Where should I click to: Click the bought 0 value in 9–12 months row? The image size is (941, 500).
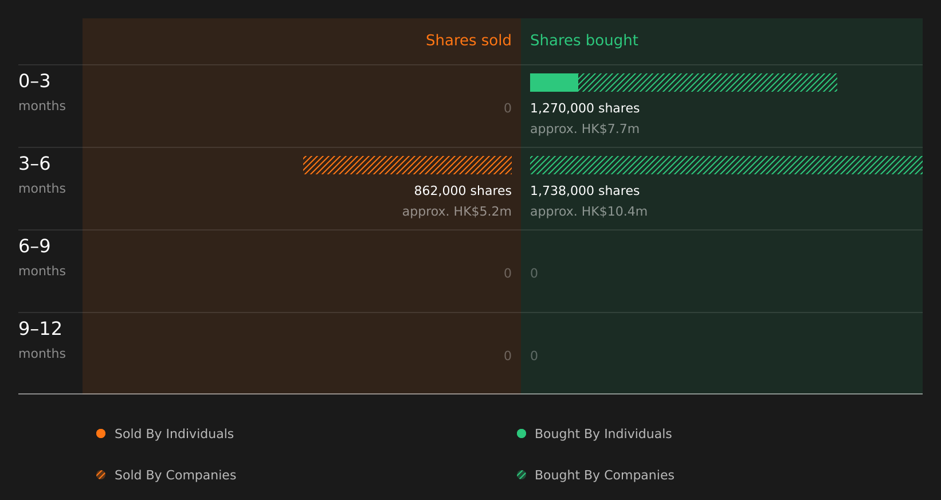[534, 356]
